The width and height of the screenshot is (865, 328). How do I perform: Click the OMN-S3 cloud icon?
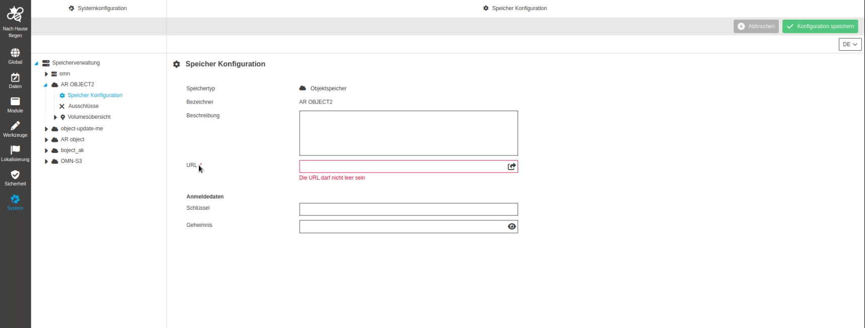tap(55, 161)
